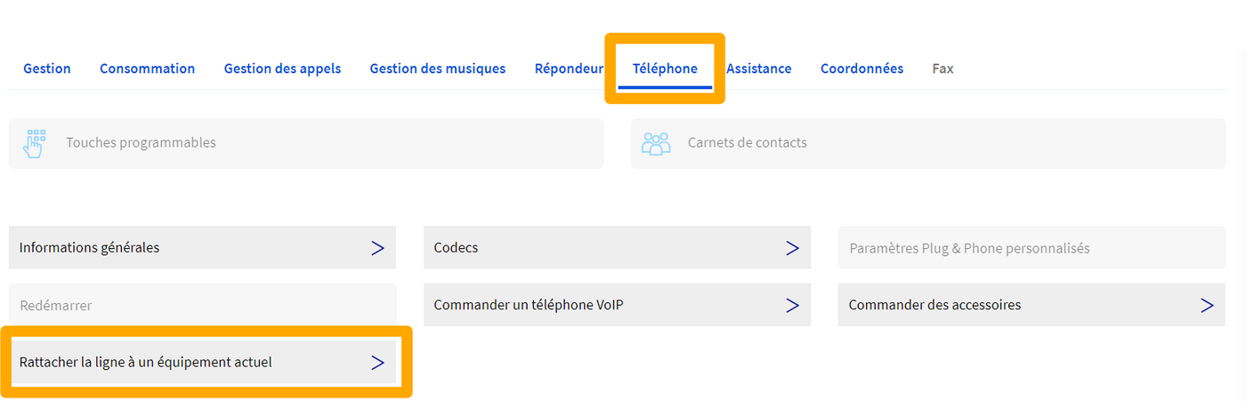
Task: Click the Redémarrer option
Action: click(x=56, y=305)
